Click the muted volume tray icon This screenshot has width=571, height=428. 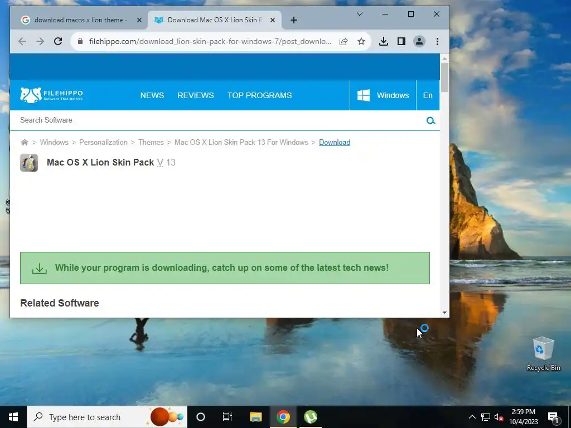[x=499, y=417]
